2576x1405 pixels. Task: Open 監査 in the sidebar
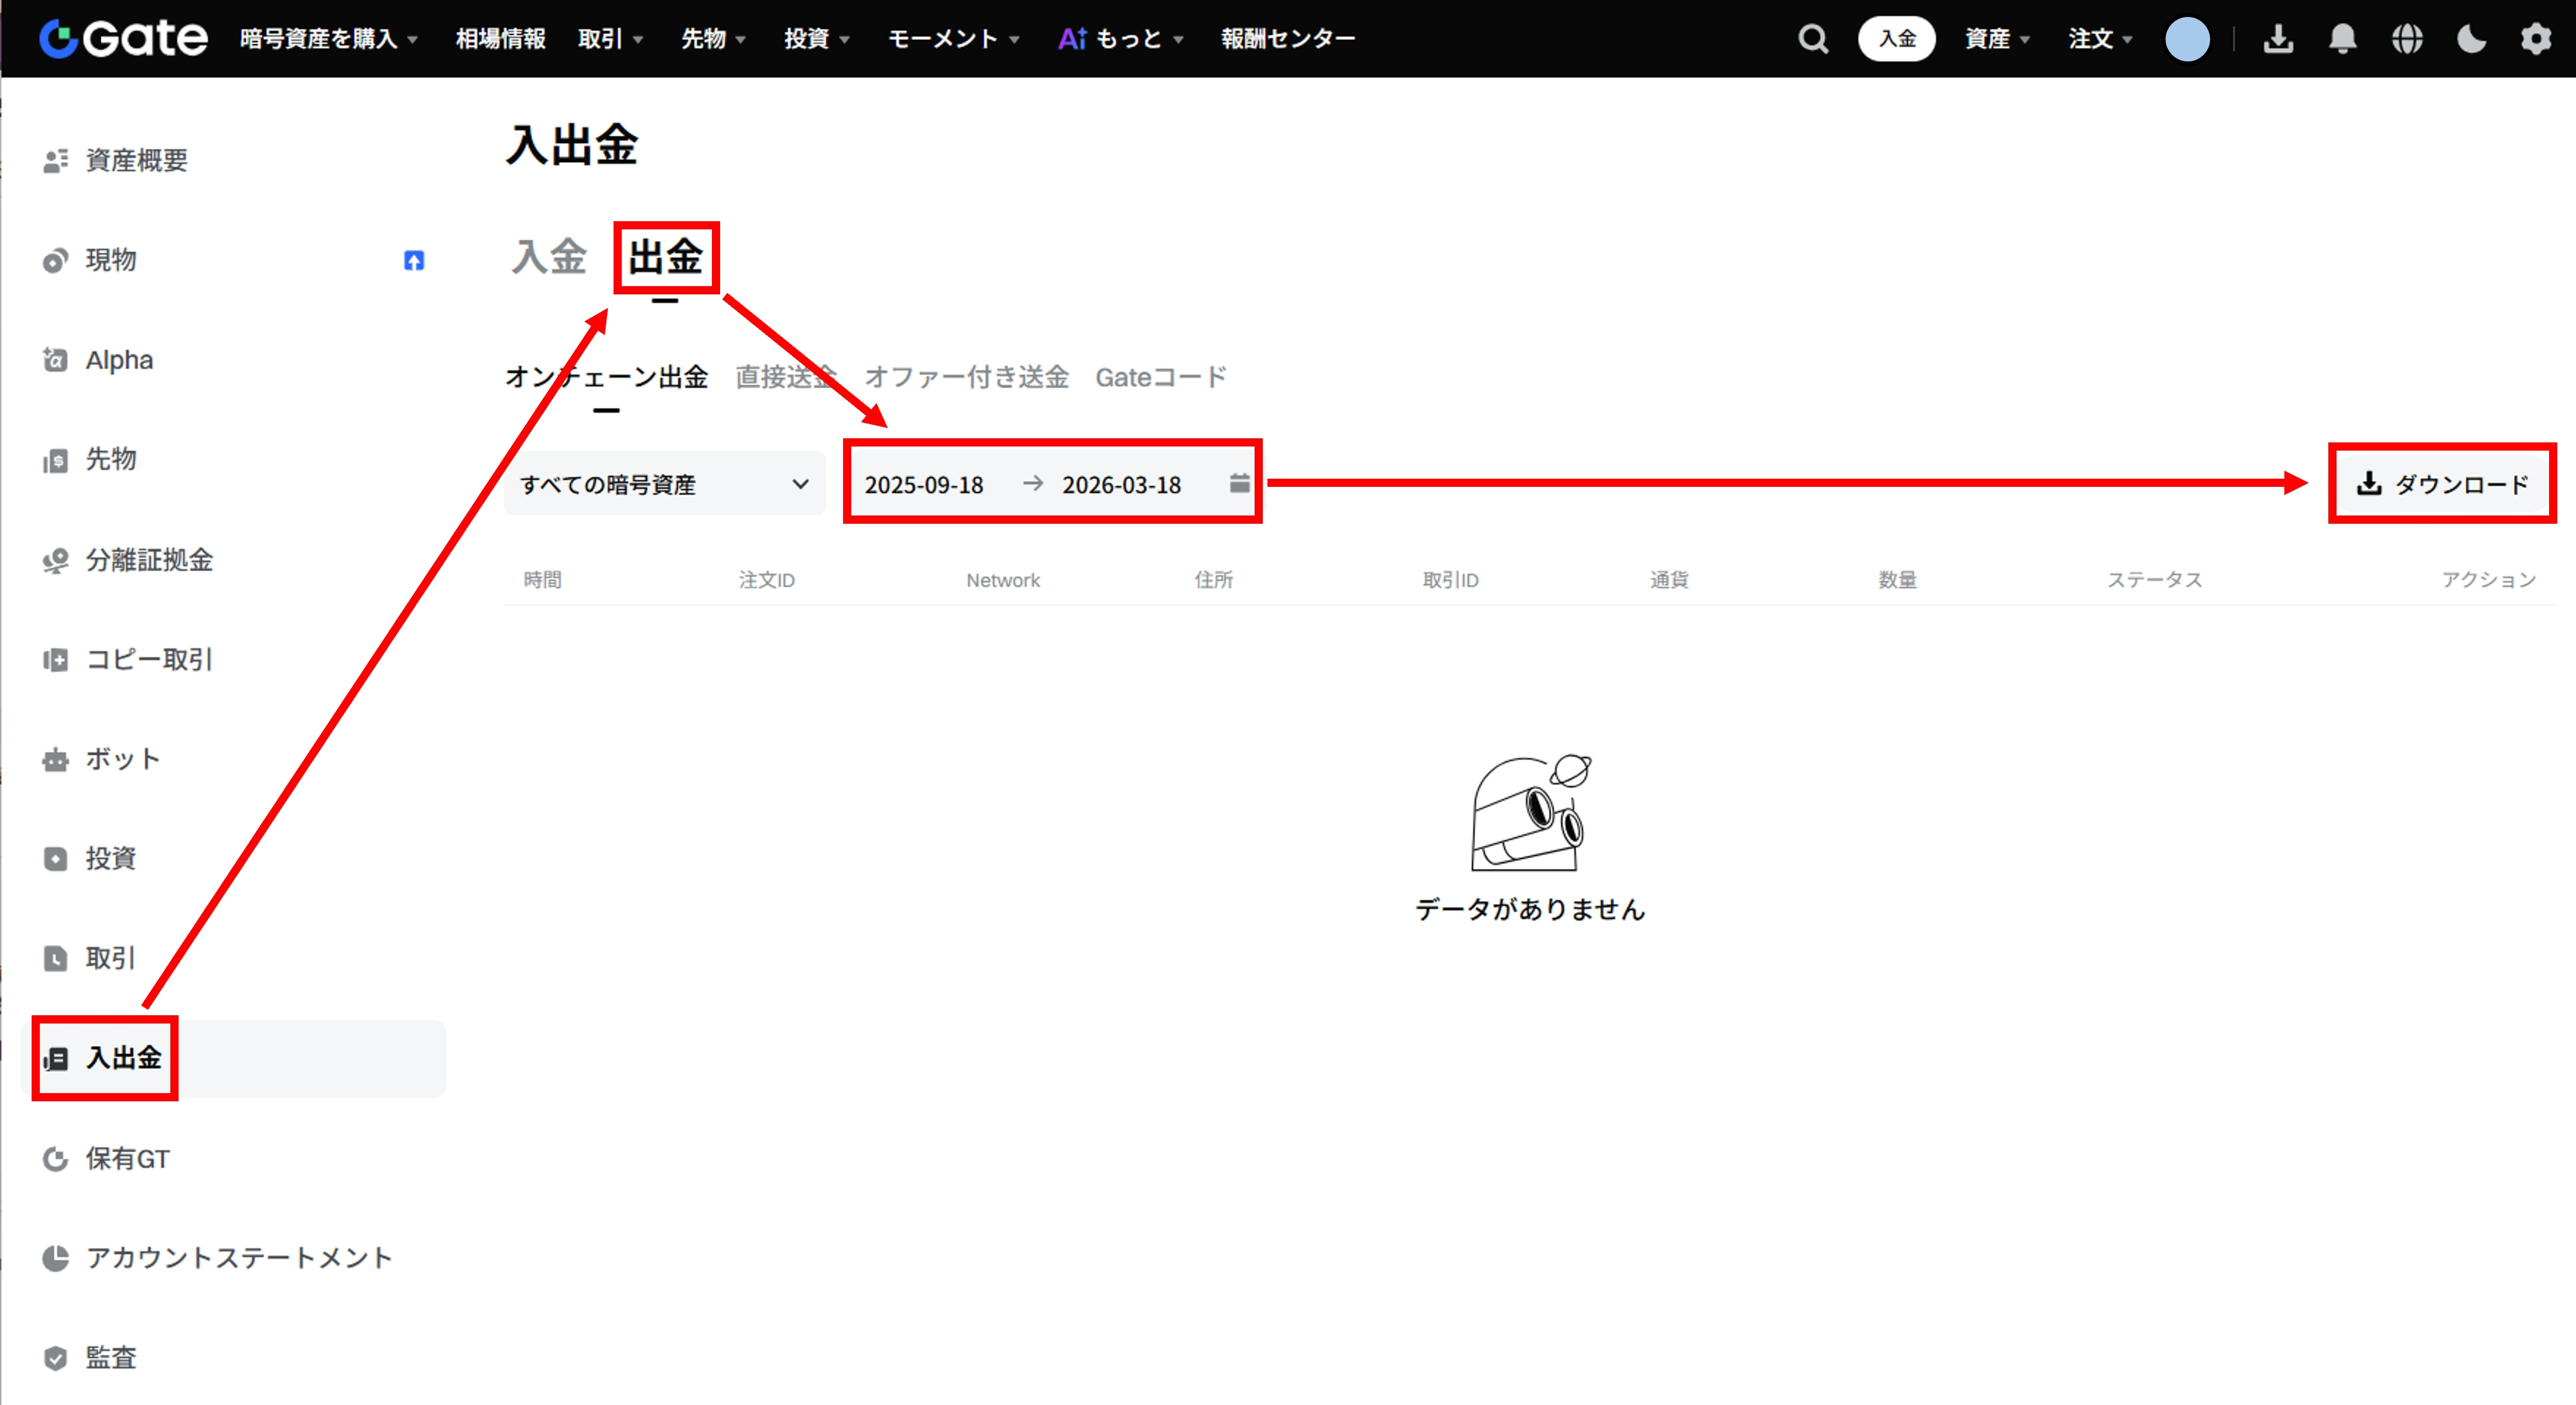pos(110,1358)
